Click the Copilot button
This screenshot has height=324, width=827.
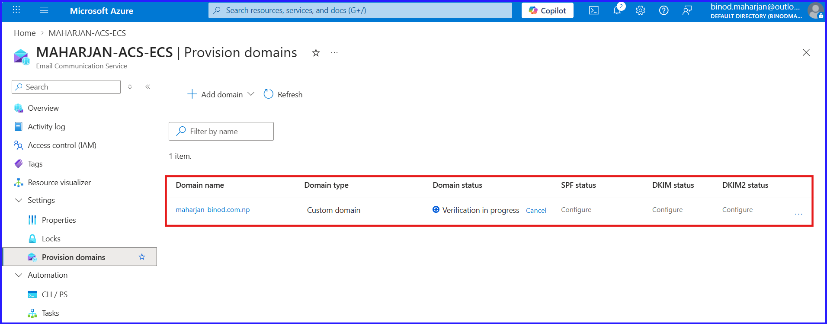click(x=548, y=10)
